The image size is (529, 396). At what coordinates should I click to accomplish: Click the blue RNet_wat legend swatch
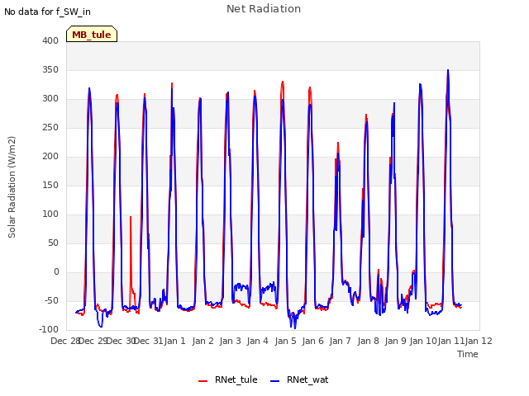pyautogui.click(x=275, y=381)
